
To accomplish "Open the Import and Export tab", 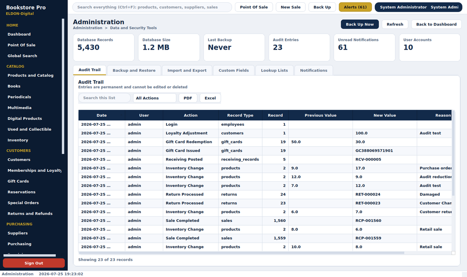I will click(187, 71).
